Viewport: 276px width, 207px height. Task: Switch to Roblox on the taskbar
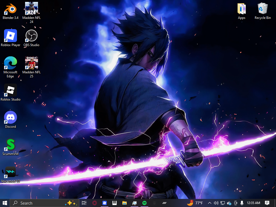point(105,203)
